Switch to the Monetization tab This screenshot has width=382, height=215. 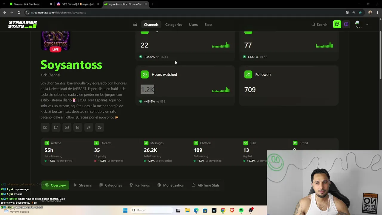pos(171,185)
